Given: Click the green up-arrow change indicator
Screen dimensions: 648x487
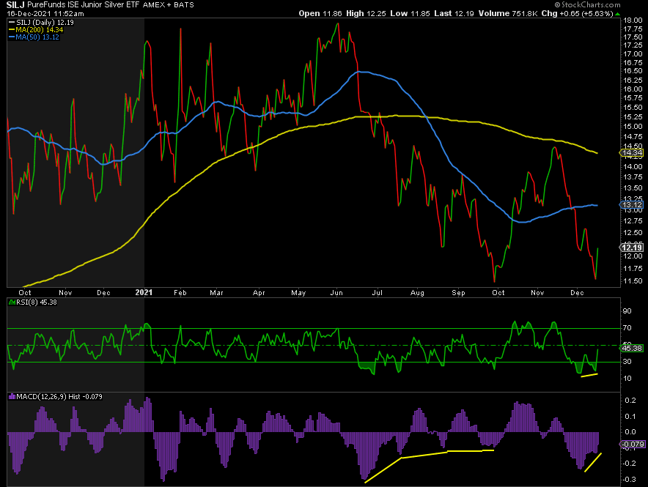Looking at the screenshot, I should coord(617,14).
